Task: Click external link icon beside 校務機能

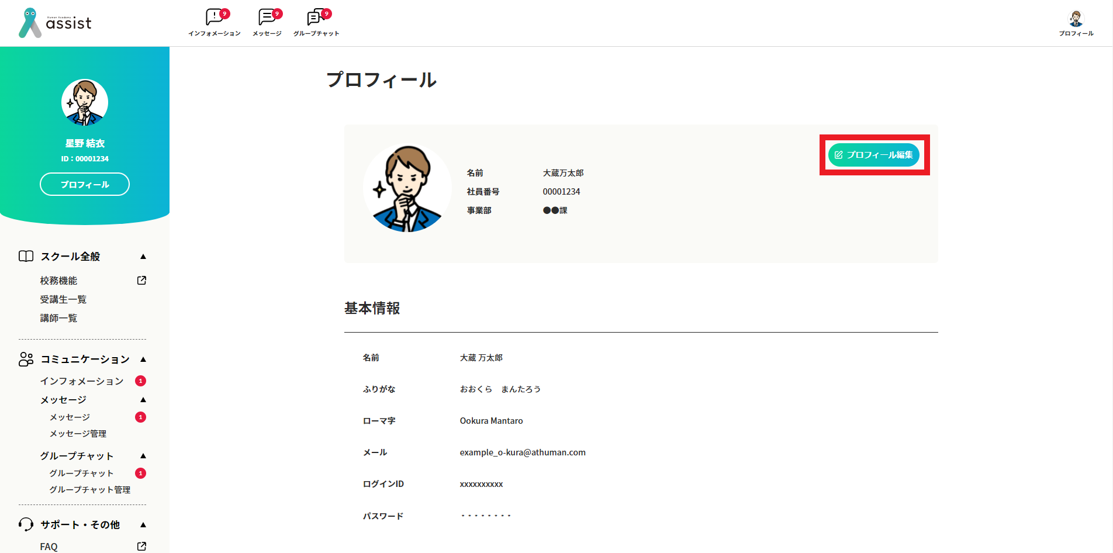Action: [141, 281]
